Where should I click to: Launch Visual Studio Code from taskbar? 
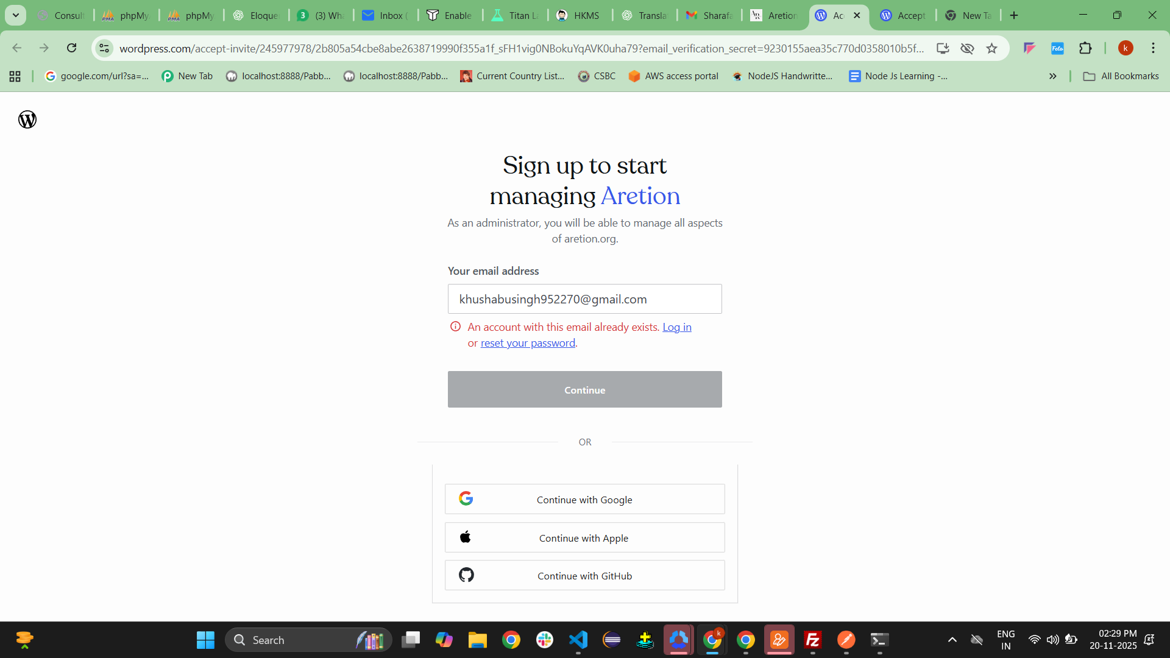click(578, 640)
